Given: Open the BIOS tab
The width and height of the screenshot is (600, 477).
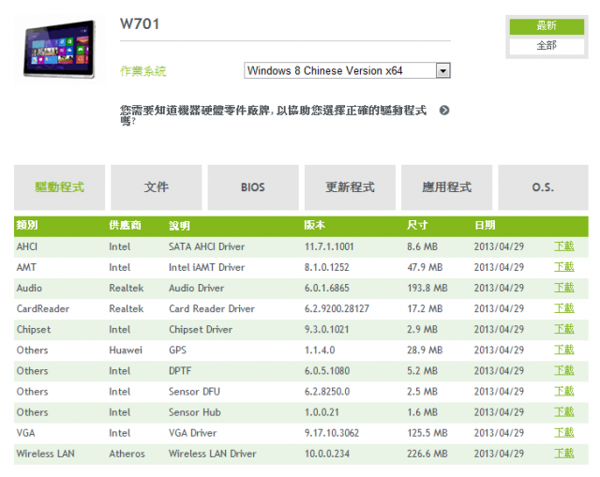Looking at the screenshot, I should 253,187.
